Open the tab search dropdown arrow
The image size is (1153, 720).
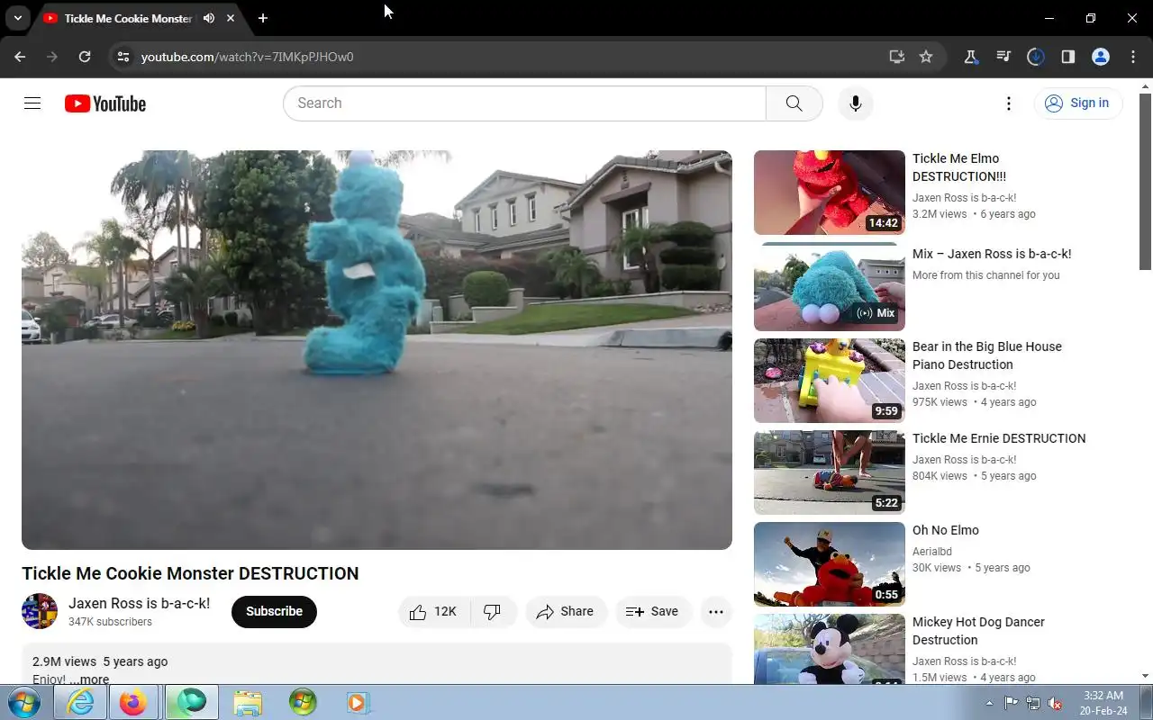pos(17,18)
